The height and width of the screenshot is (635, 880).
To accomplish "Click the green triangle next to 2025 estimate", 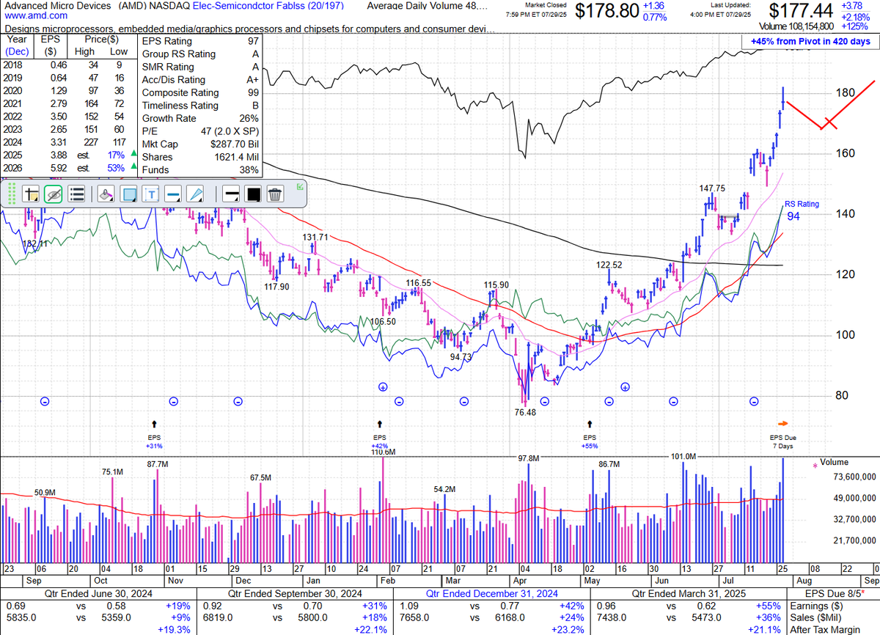I will (133, 154).
